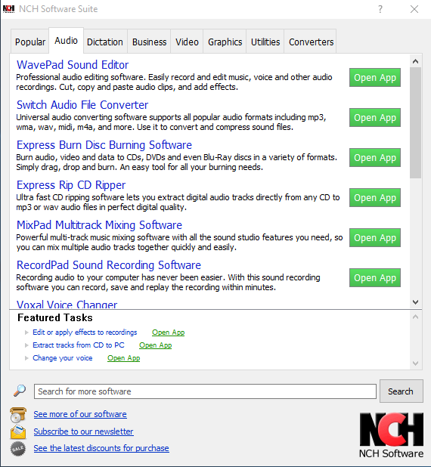Click the WavePad Sound Editor title link
The image size is (431, 467).
73,65
